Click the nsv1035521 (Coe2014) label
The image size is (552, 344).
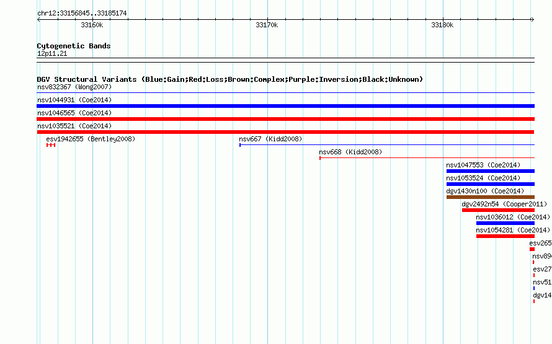click(x=74, y=126)
